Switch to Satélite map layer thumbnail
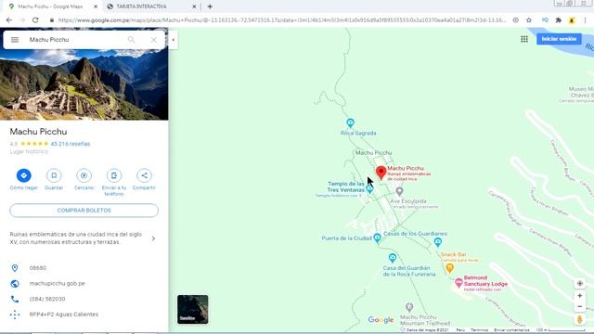Screen dimensions: 594x334 click(x=193, y=309)
